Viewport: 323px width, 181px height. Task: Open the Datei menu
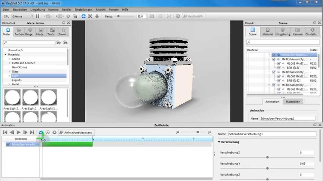[x=6, y=10]
